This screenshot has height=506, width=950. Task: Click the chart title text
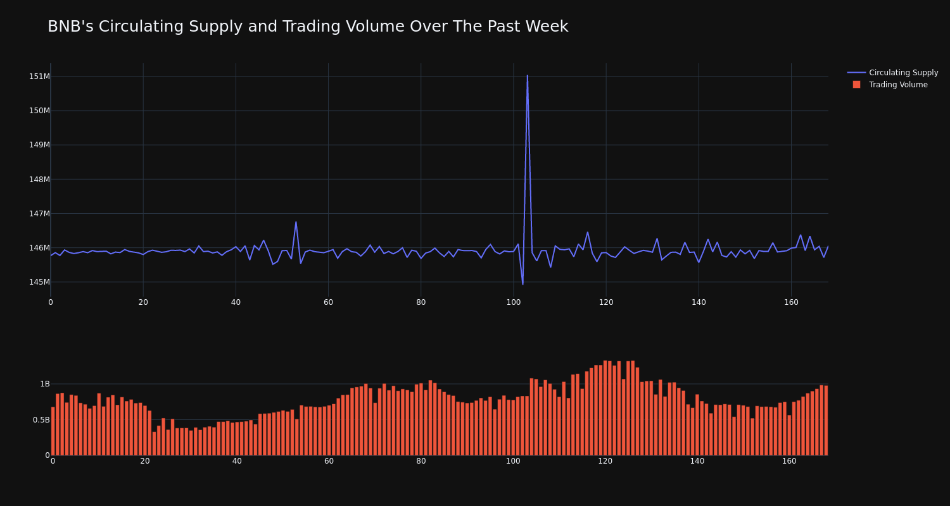click(308, 27)
